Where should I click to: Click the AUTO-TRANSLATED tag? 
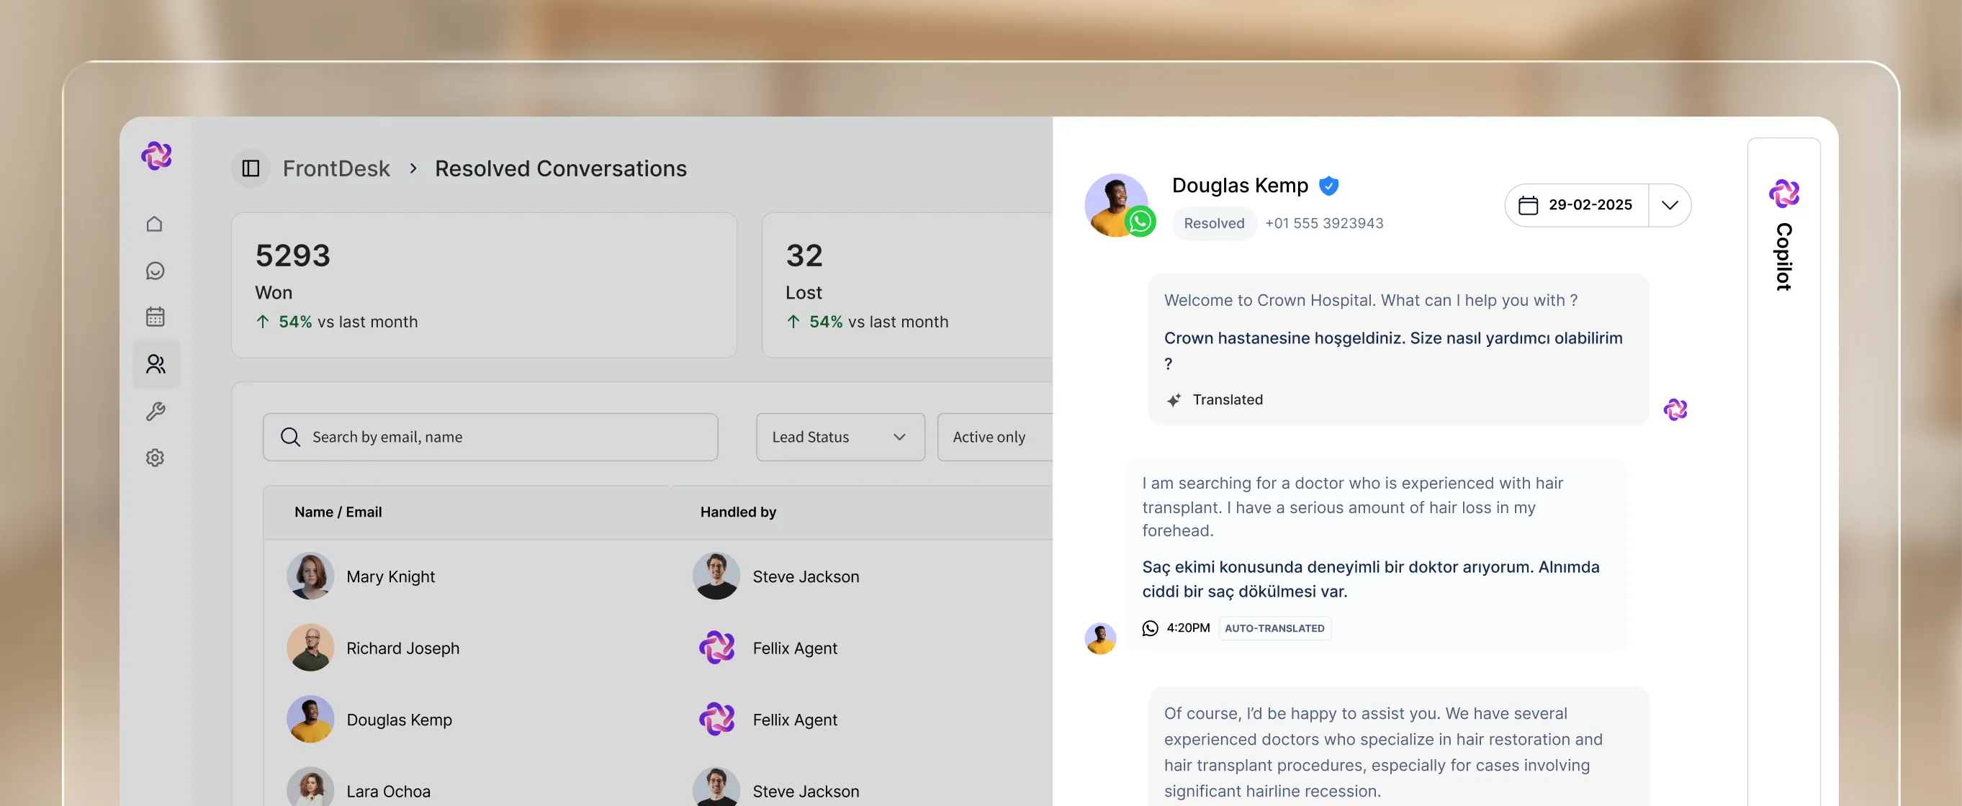[1274, 628]
